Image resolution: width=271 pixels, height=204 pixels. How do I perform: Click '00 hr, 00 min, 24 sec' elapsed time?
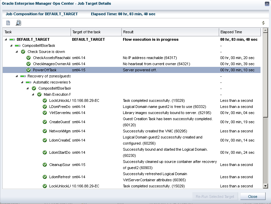point(237,152)
